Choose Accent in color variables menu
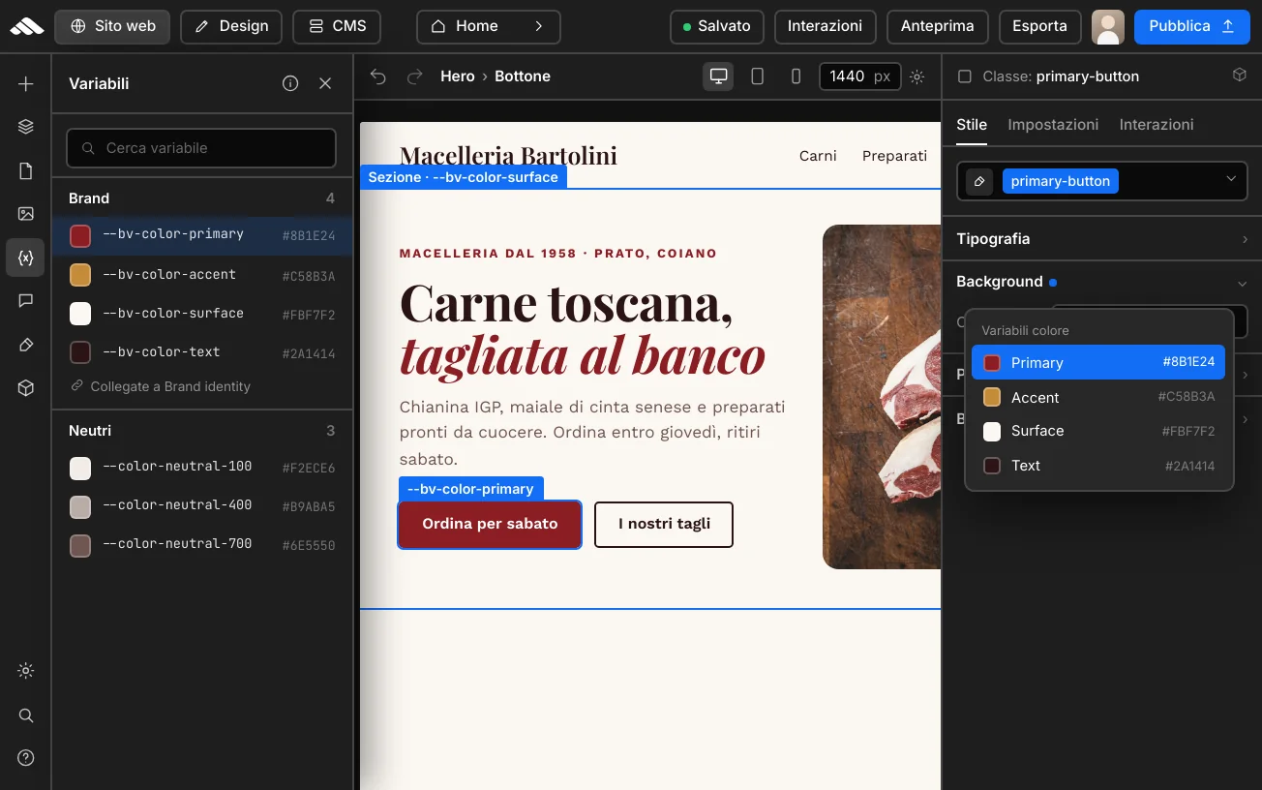Image resolution: width=1262 pixels, height=790 pixels. click(x=1098, y=397)
